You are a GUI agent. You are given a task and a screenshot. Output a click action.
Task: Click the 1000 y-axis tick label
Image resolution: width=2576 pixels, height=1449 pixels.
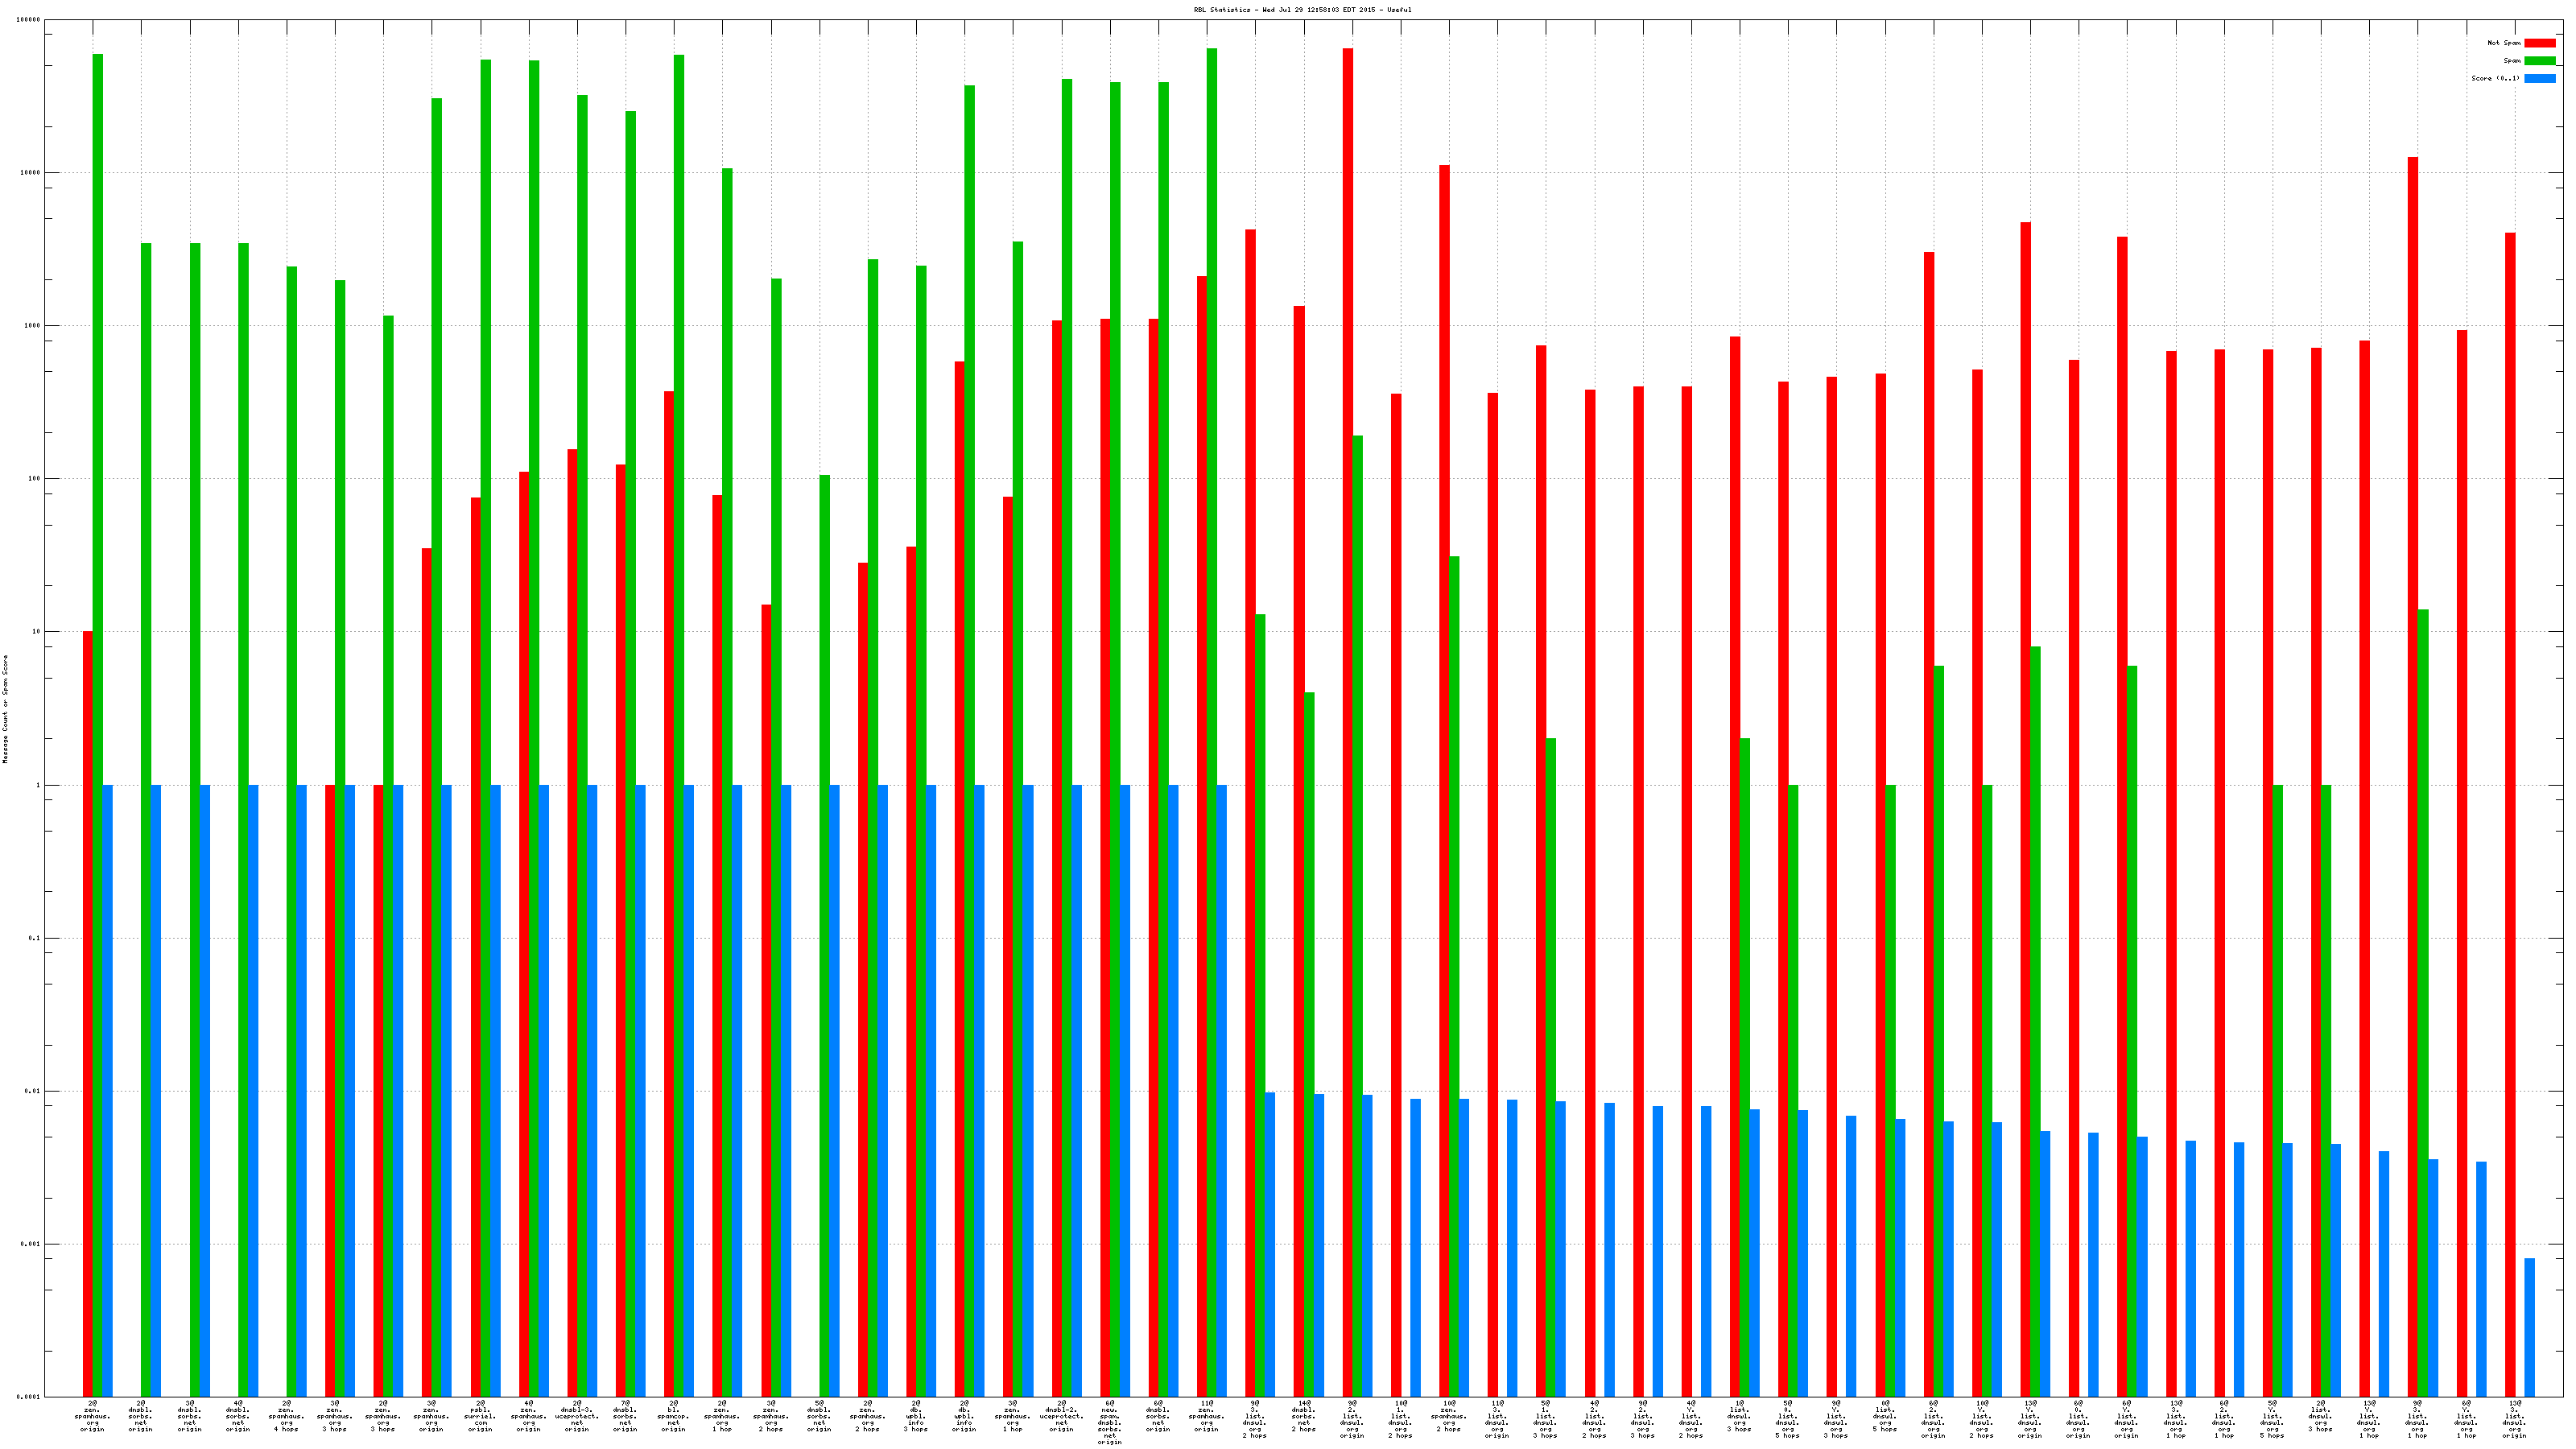[x=32, y=326]
